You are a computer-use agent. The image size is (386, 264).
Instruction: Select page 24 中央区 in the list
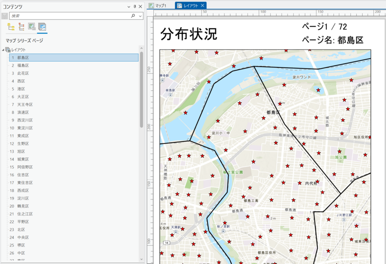(x=74, y=237)
